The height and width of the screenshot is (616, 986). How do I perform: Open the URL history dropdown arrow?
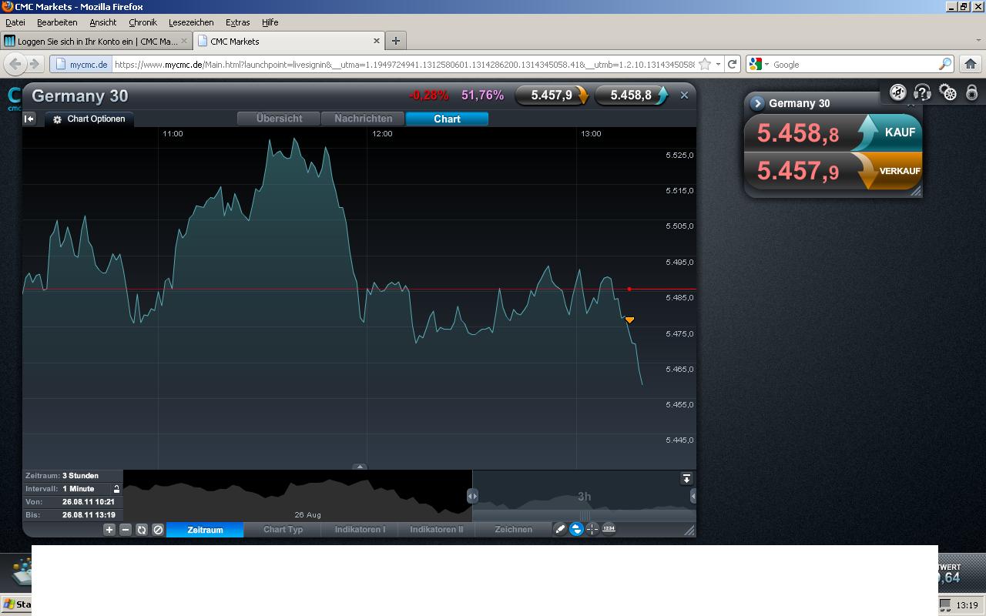[x=718, y=65]
